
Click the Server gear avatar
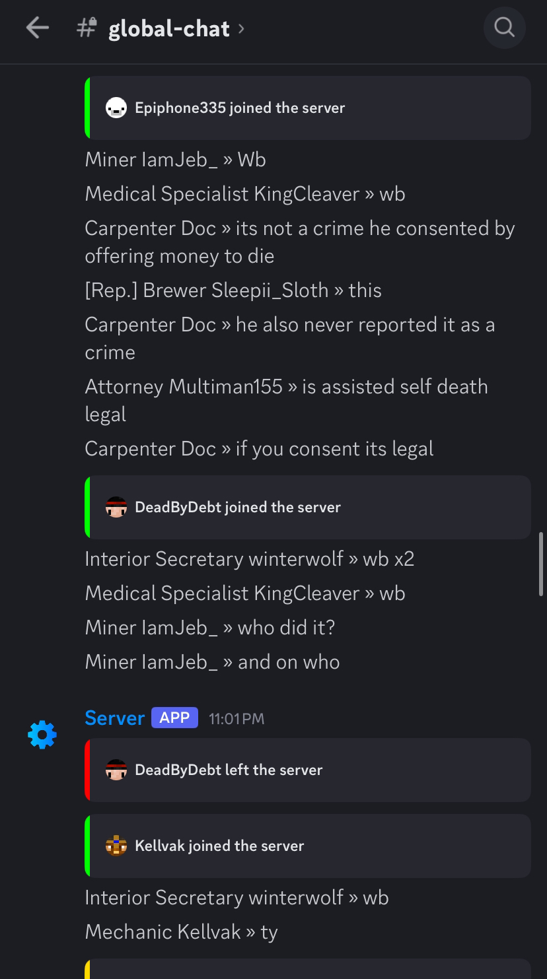[x=42, y=734]
